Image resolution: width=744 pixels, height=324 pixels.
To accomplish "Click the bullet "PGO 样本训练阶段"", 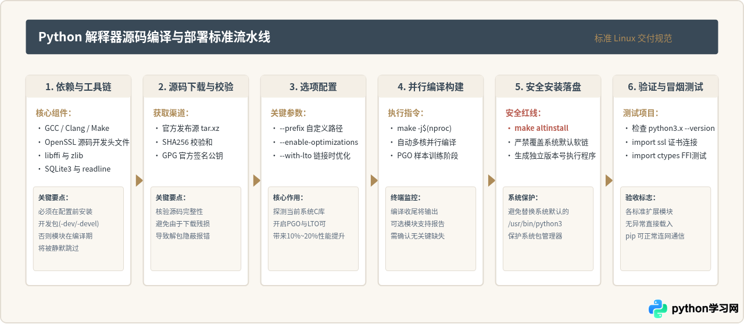I will click(x=428, y=155).
